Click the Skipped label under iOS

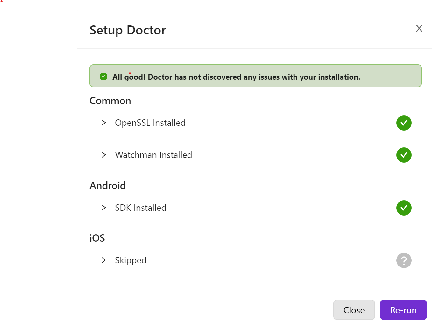point(131,260)
